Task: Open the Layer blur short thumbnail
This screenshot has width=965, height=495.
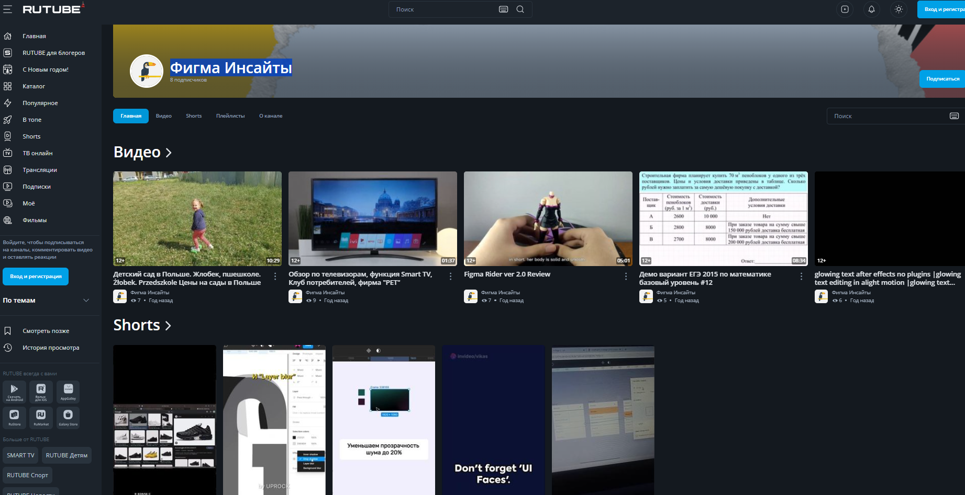Action: tap(274, 420)
